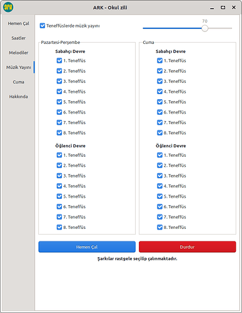Uncheck Cuma Öğlenci 5. Teneffüs
242x313 pixels.
[x=160, y=196]
